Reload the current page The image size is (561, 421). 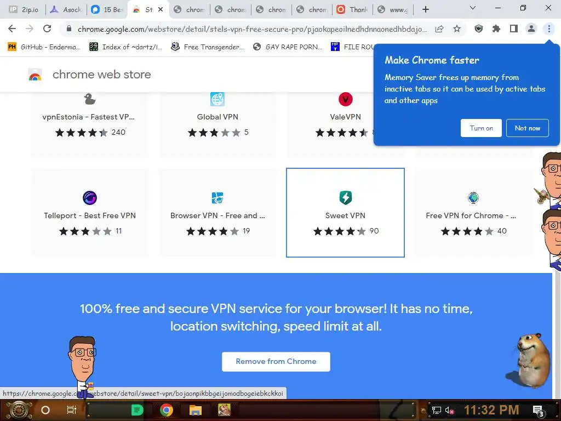coord(47,29)
